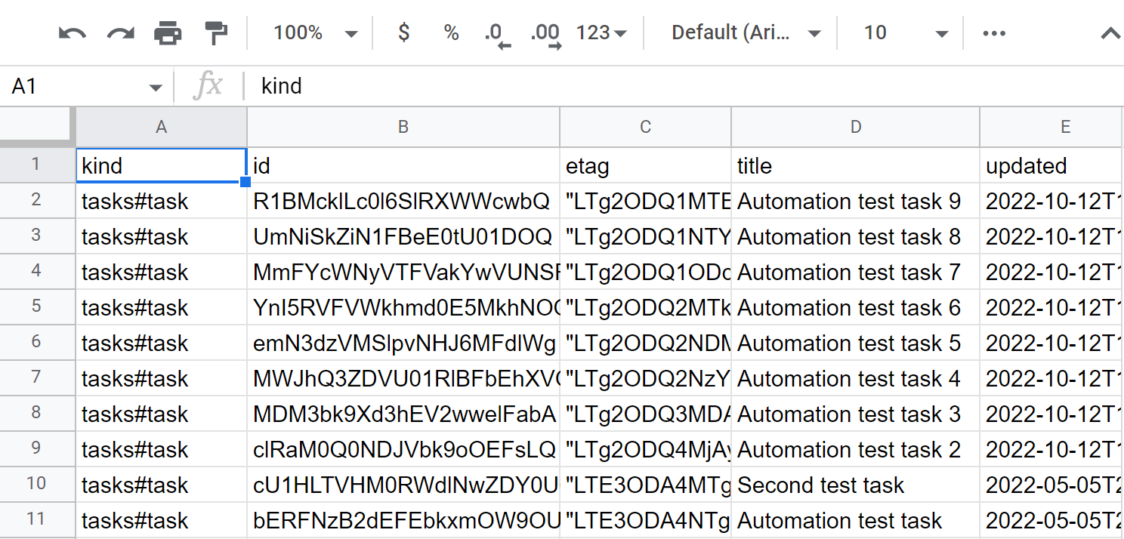
Task: Select column B header
Action: click(403, 128)
